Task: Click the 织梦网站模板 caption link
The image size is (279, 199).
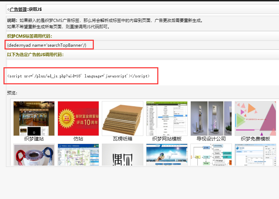Action: (x=167, y=139)
